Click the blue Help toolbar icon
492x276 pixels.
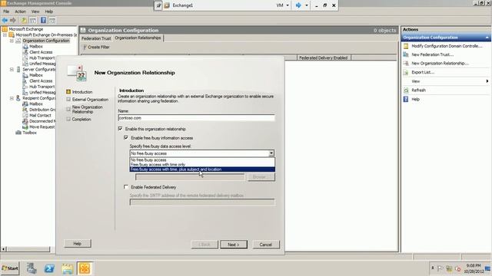tap(43, 21)
